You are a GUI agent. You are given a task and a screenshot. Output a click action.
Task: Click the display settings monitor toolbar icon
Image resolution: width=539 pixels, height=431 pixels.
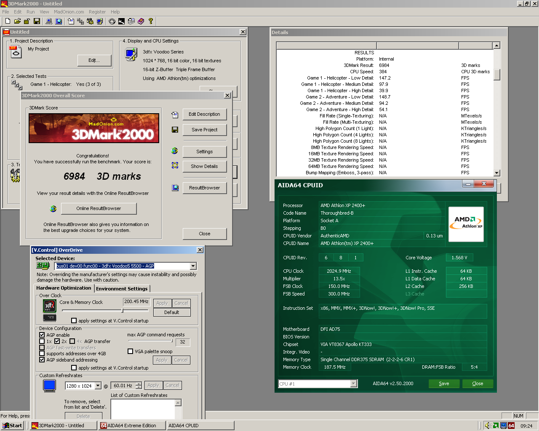coord(100,21)
